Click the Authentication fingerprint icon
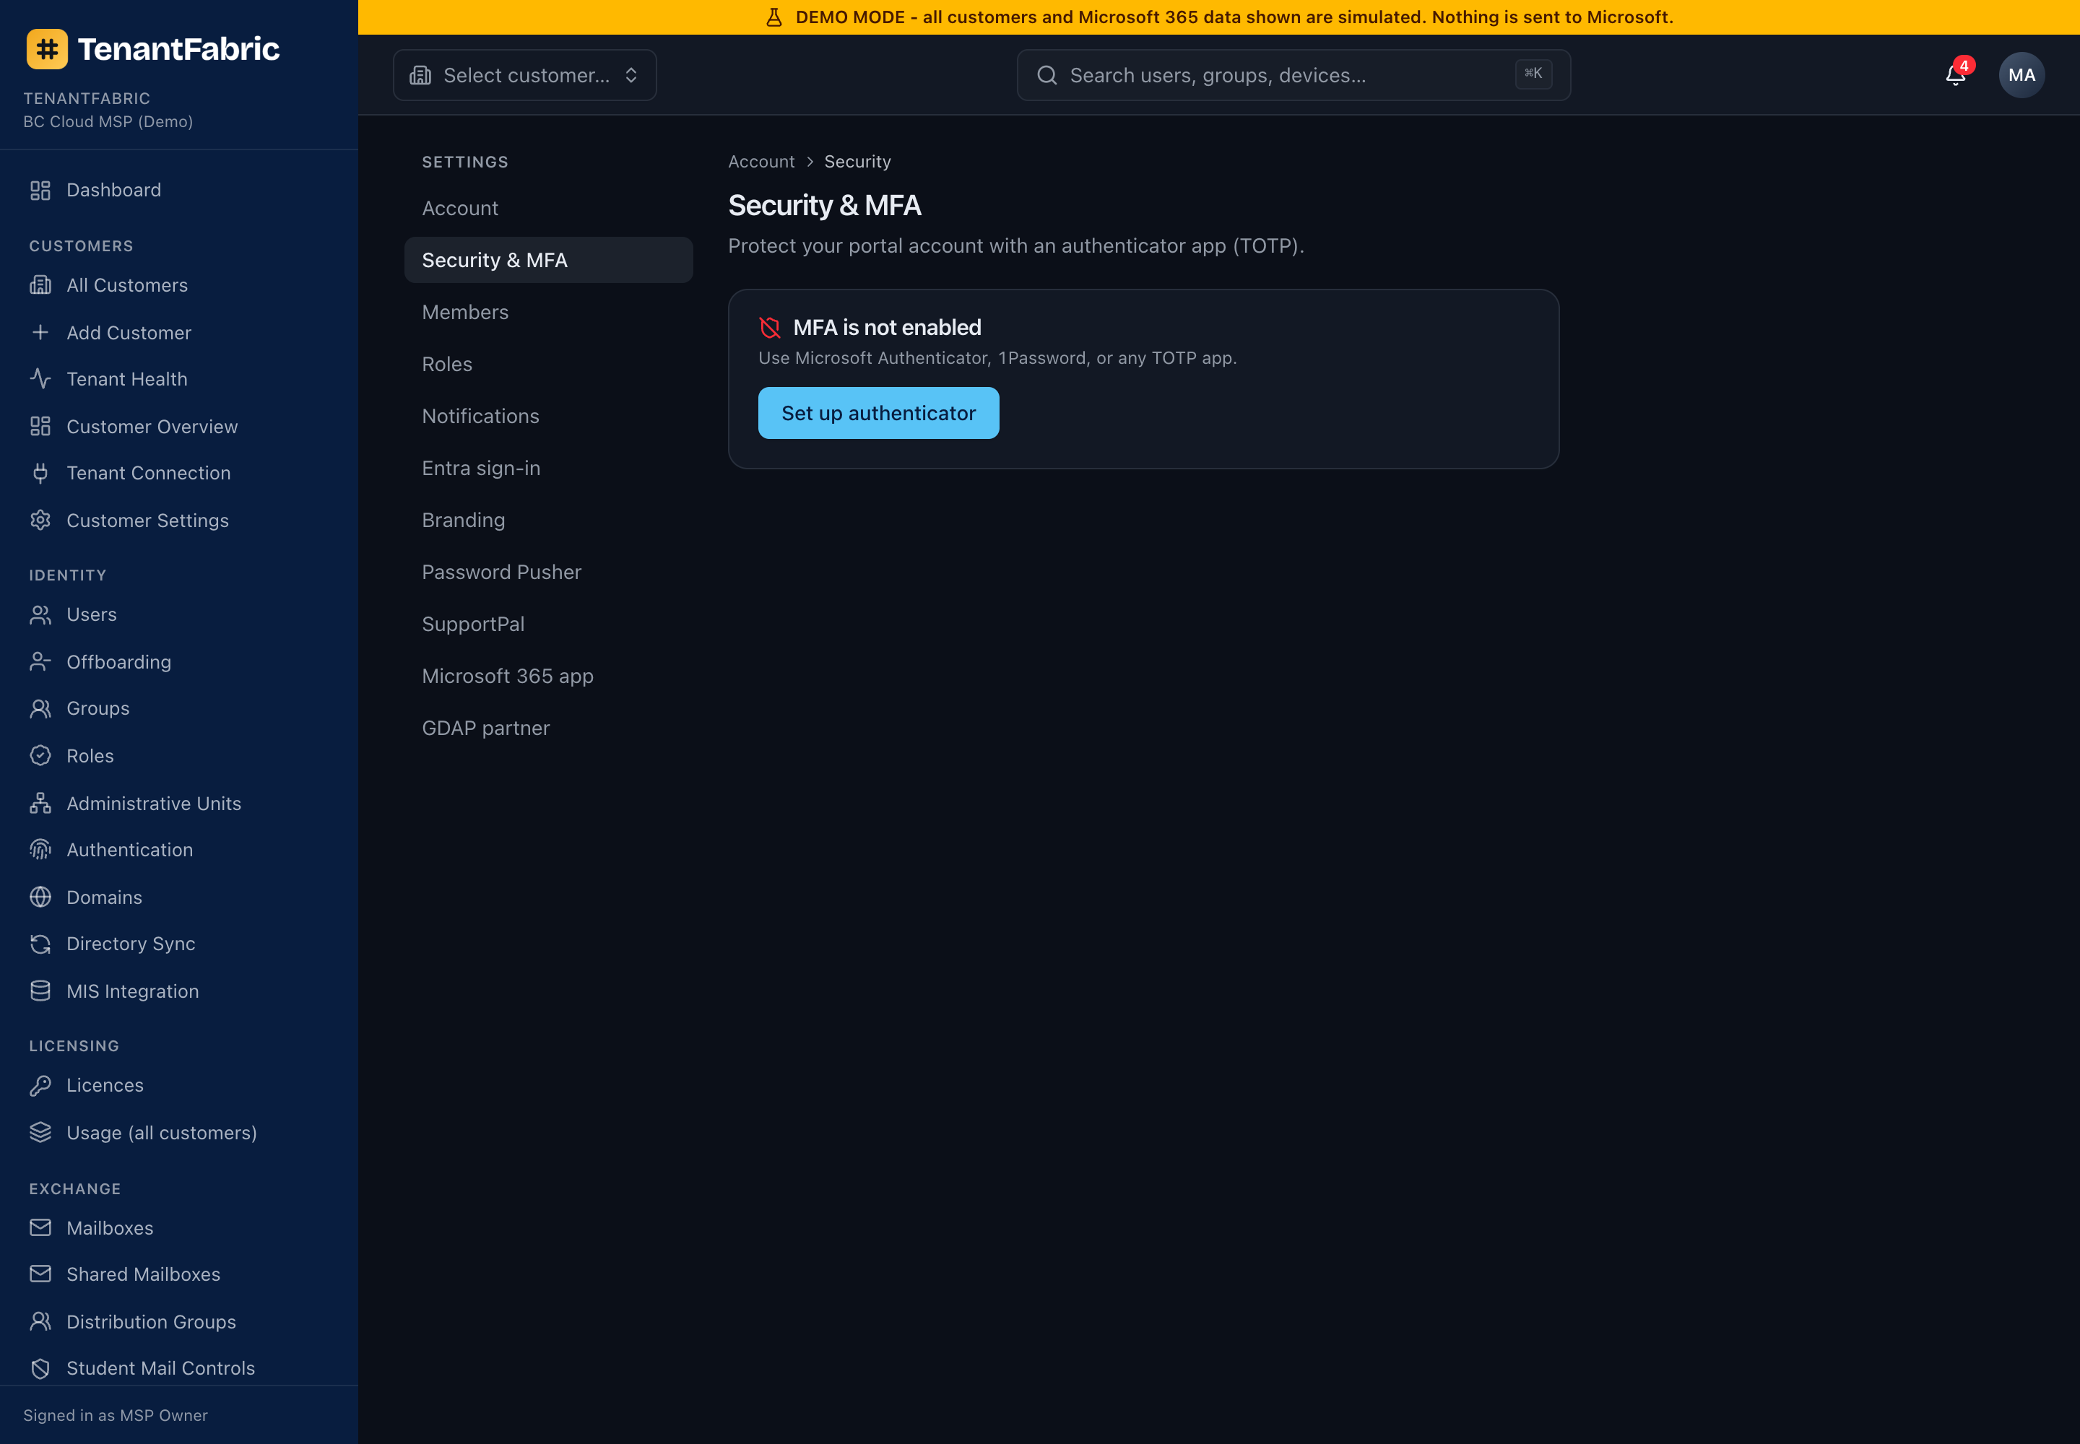This screenshot has height=1444, width=2080. 40,850
